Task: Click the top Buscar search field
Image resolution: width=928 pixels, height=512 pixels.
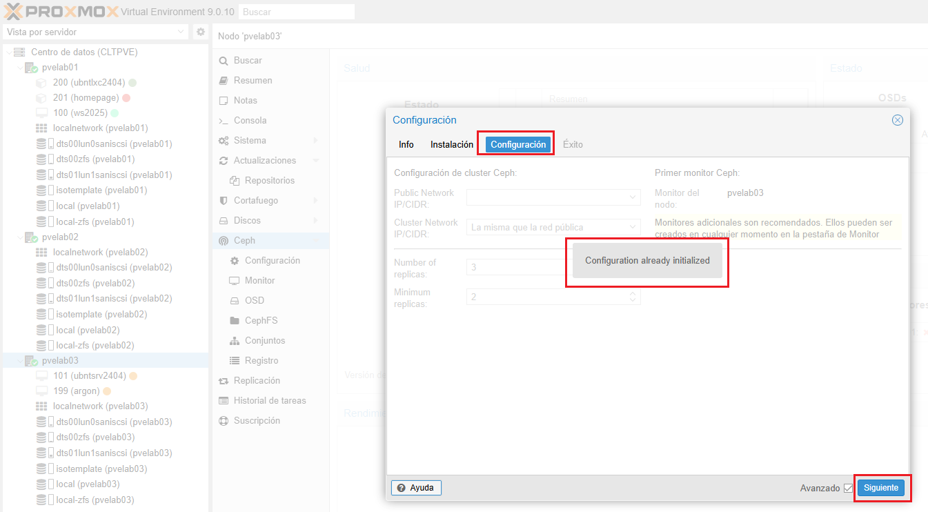Action: (x=297, y=12)
